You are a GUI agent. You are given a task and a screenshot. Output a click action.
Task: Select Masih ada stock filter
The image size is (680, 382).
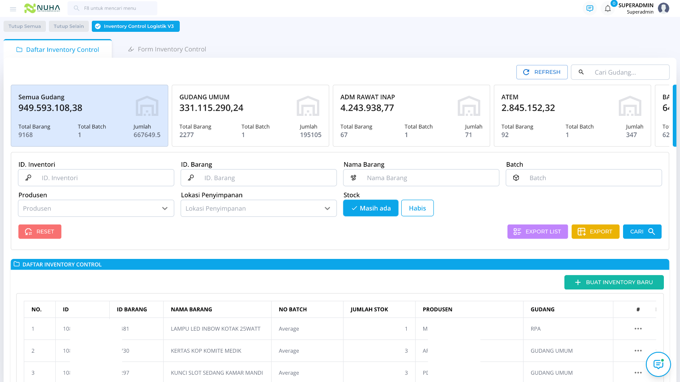pyautogui.click(x=371, y=208)
